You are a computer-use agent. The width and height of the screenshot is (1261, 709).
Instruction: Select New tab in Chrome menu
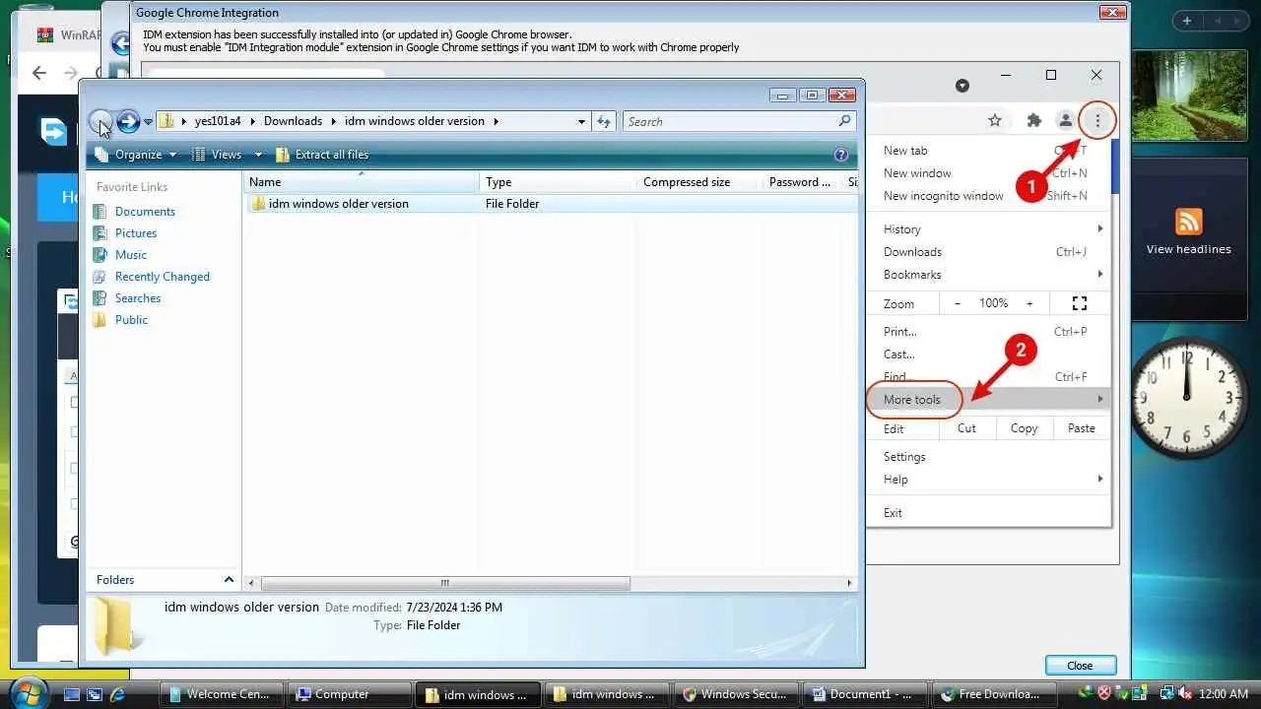point(989,151)
